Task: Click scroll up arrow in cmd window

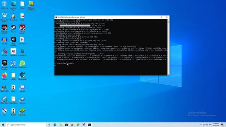Action: coord(168,20)
